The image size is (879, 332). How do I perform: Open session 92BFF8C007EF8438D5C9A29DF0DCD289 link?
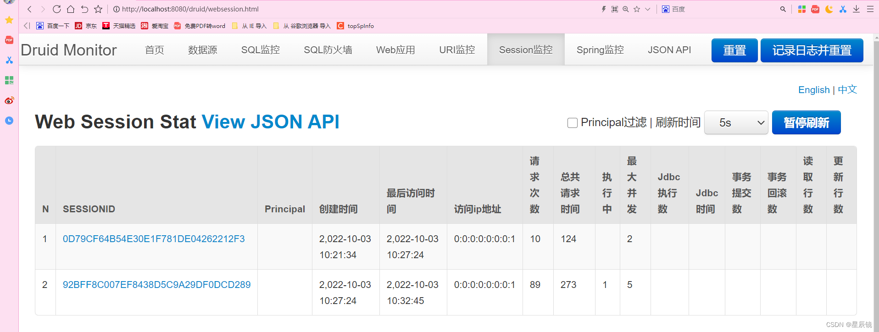click(x=157, y=285)
